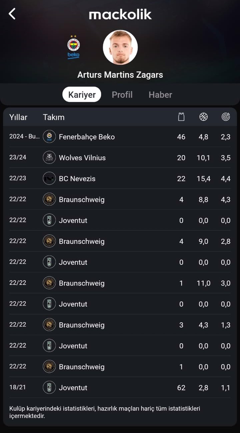240x433 pixels.
Task: Switch to the Profil tab
Action: click(x=122, y=95)
